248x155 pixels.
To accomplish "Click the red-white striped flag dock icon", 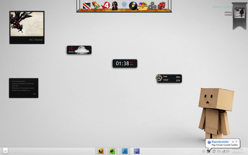I will (x=87, y=6).
